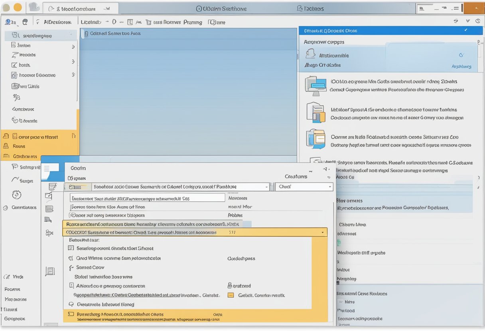Image resolution: width=485 pixels, height=331 pixels.
Task: Click the magic wand icon in the sidebar
Action: point(16,97)
